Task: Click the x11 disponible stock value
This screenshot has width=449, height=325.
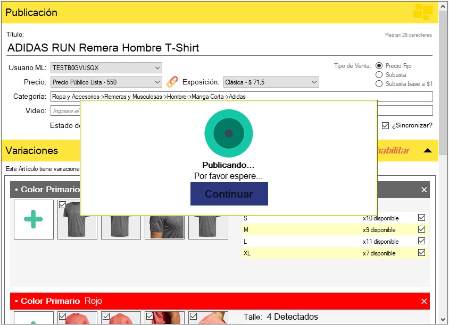Action: click(x=380, y=242)
